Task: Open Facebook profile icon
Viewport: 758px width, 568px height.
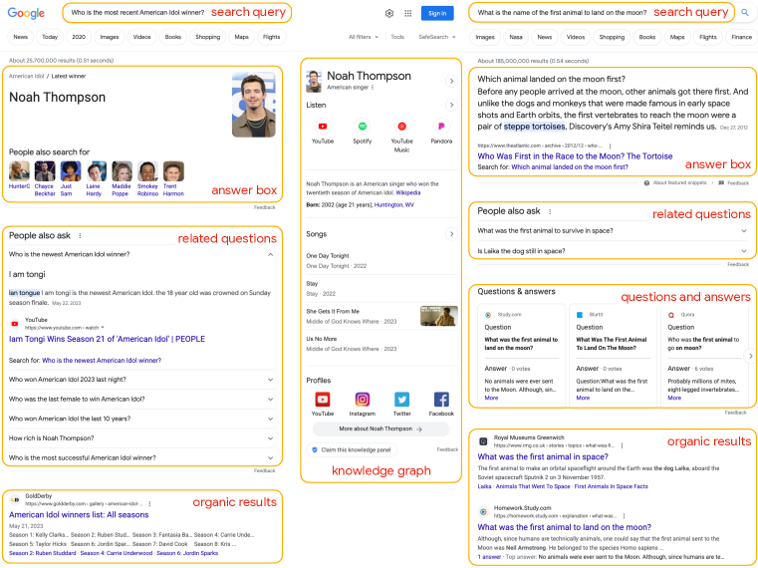Action: pyautogui.click(x=441, y=400)
